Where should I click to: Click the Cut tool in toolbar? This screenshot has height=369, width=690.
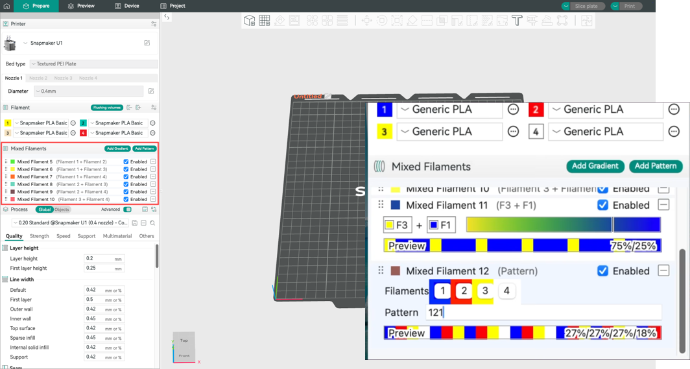pos(427,21)
